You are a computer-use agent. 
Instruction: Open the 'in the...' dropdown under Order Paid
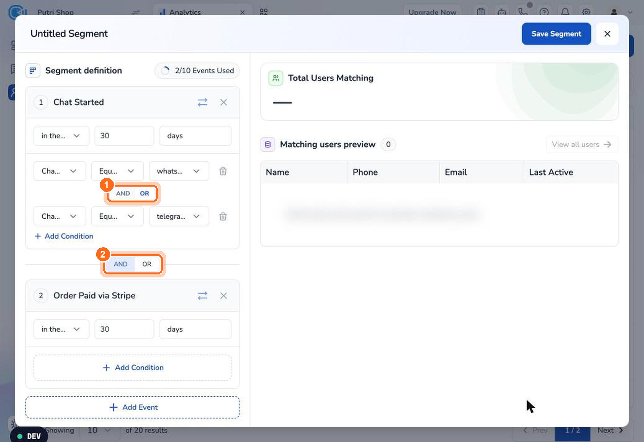coord(61,329)
